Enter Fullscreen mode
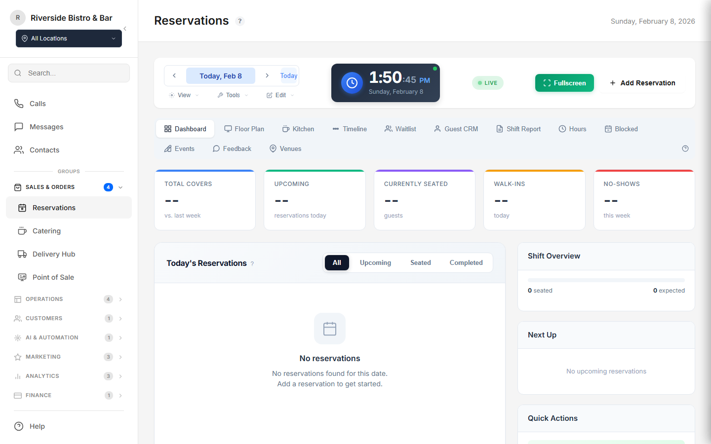Screen dimensions: 711x444 point(564,83)
